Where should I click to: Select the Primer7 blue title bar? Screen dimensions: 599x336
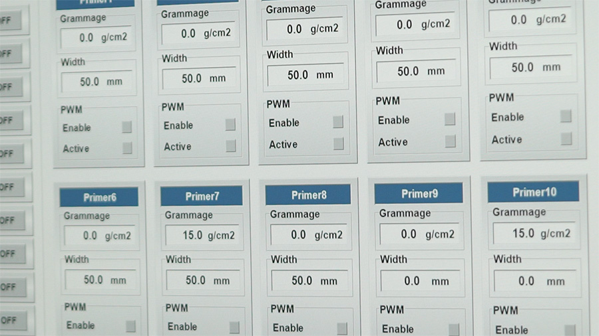click(x=202, y=196)
